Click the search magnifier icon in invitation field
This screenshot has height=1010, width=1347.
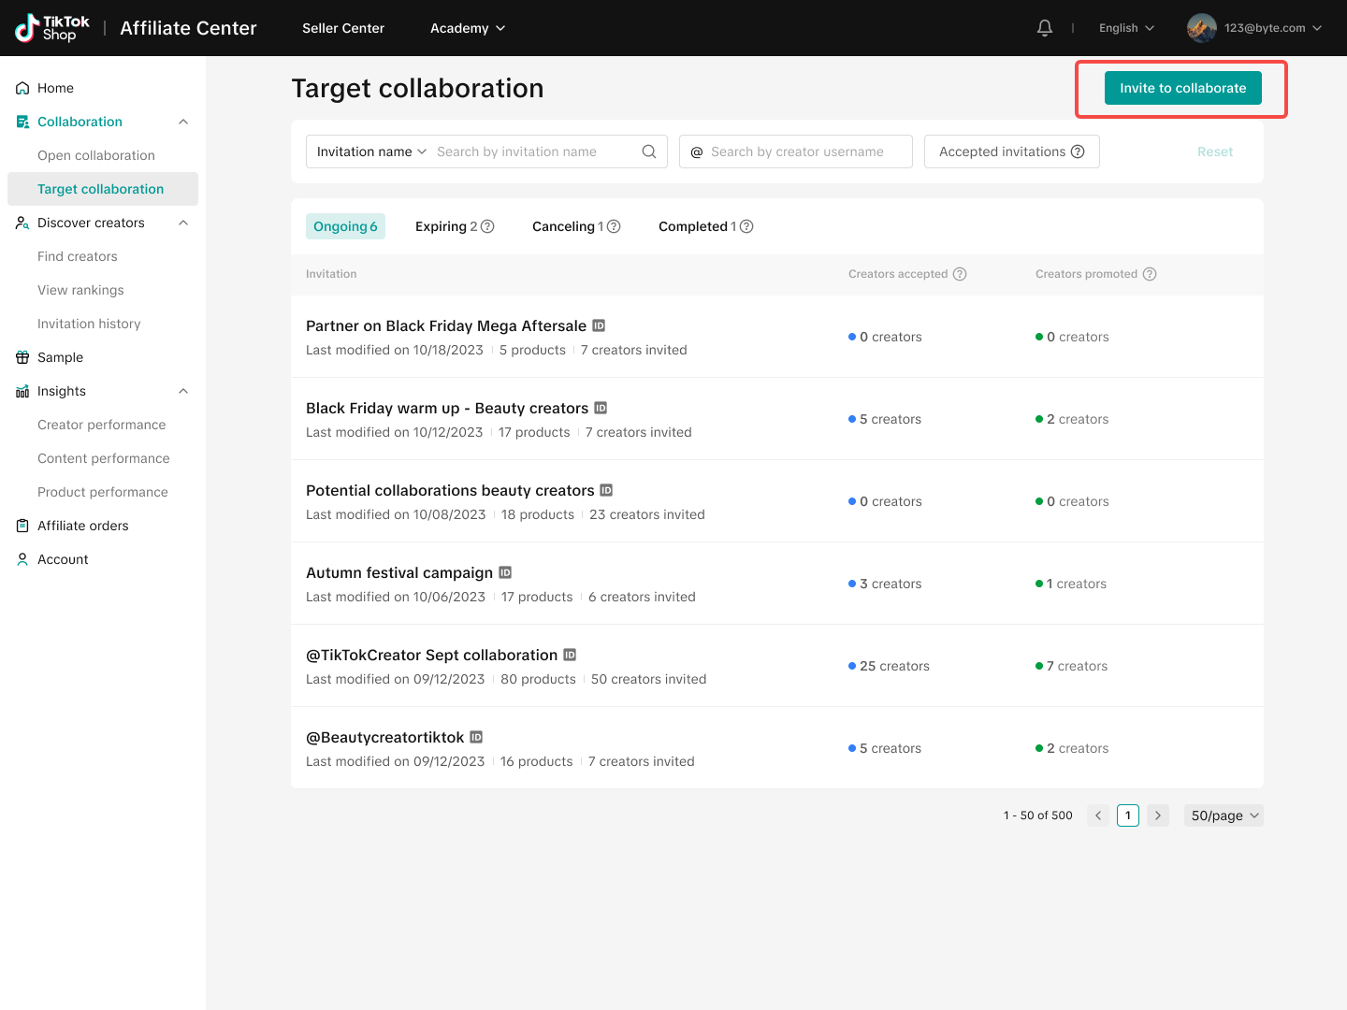(649, 151)
